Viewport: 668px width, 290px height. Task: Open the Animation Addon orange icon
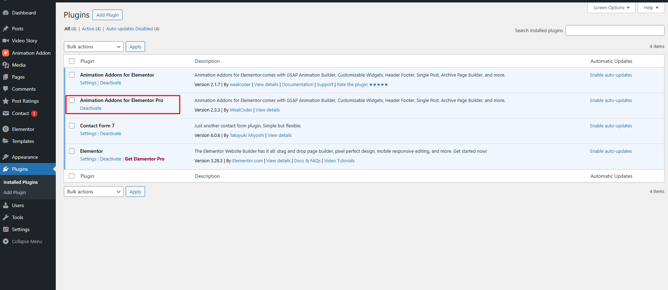[x=6, y=53]
